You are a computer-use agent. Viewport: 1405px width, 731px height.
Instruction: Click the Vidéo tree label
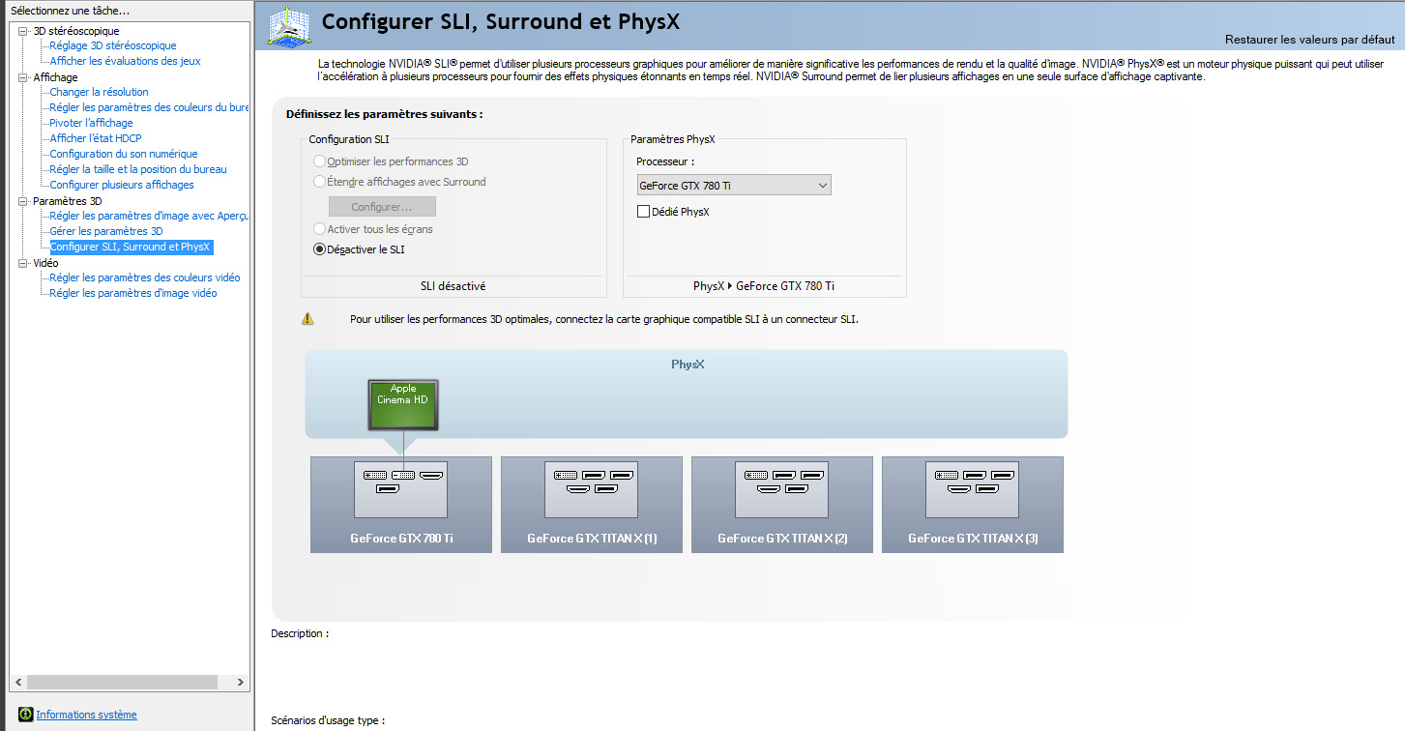(45, 263)
